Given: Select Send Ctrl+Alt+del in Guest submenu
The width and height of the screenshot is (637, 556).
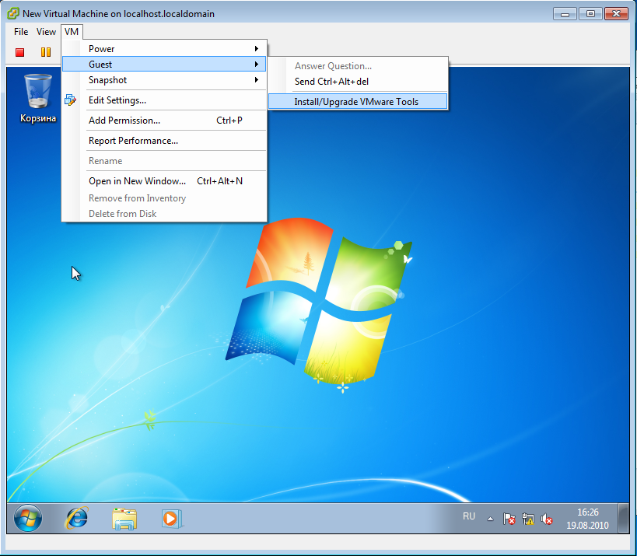Looking at the screenshot, I should coord(358,82).
